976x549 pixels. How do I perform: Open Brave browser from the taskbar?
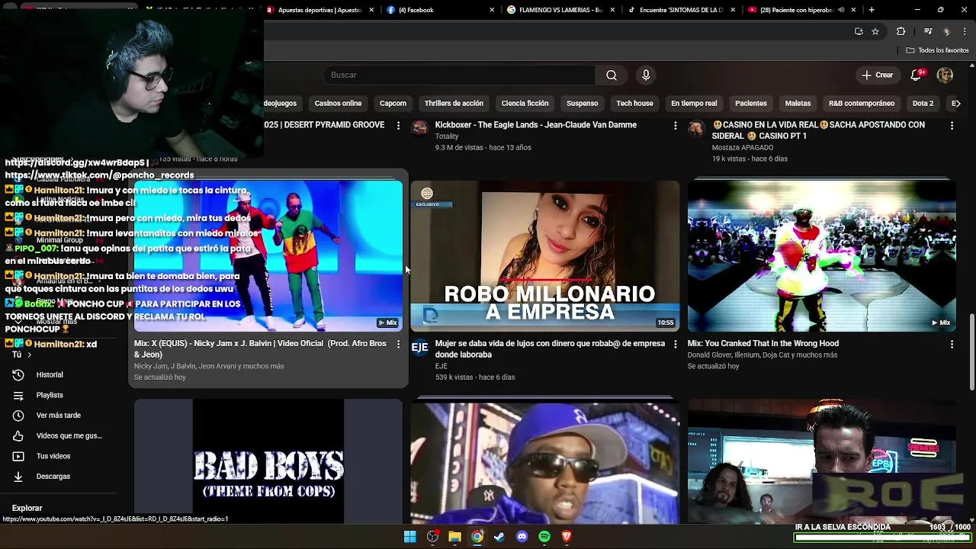(567, 537)
